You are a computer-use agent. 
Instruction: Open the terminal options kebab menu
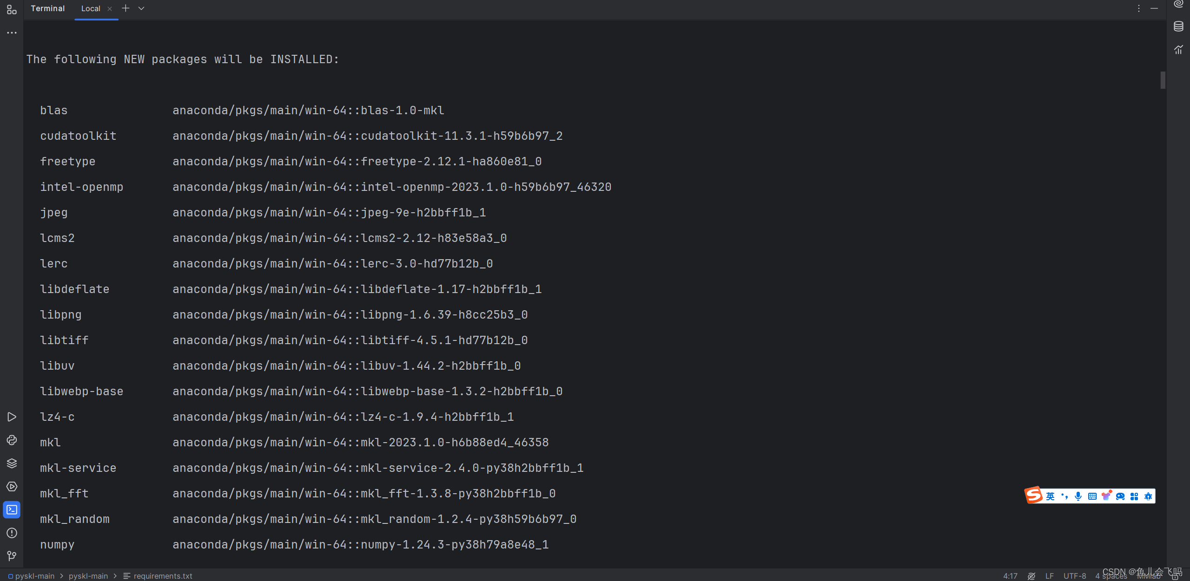click(x=1138, y=8)
